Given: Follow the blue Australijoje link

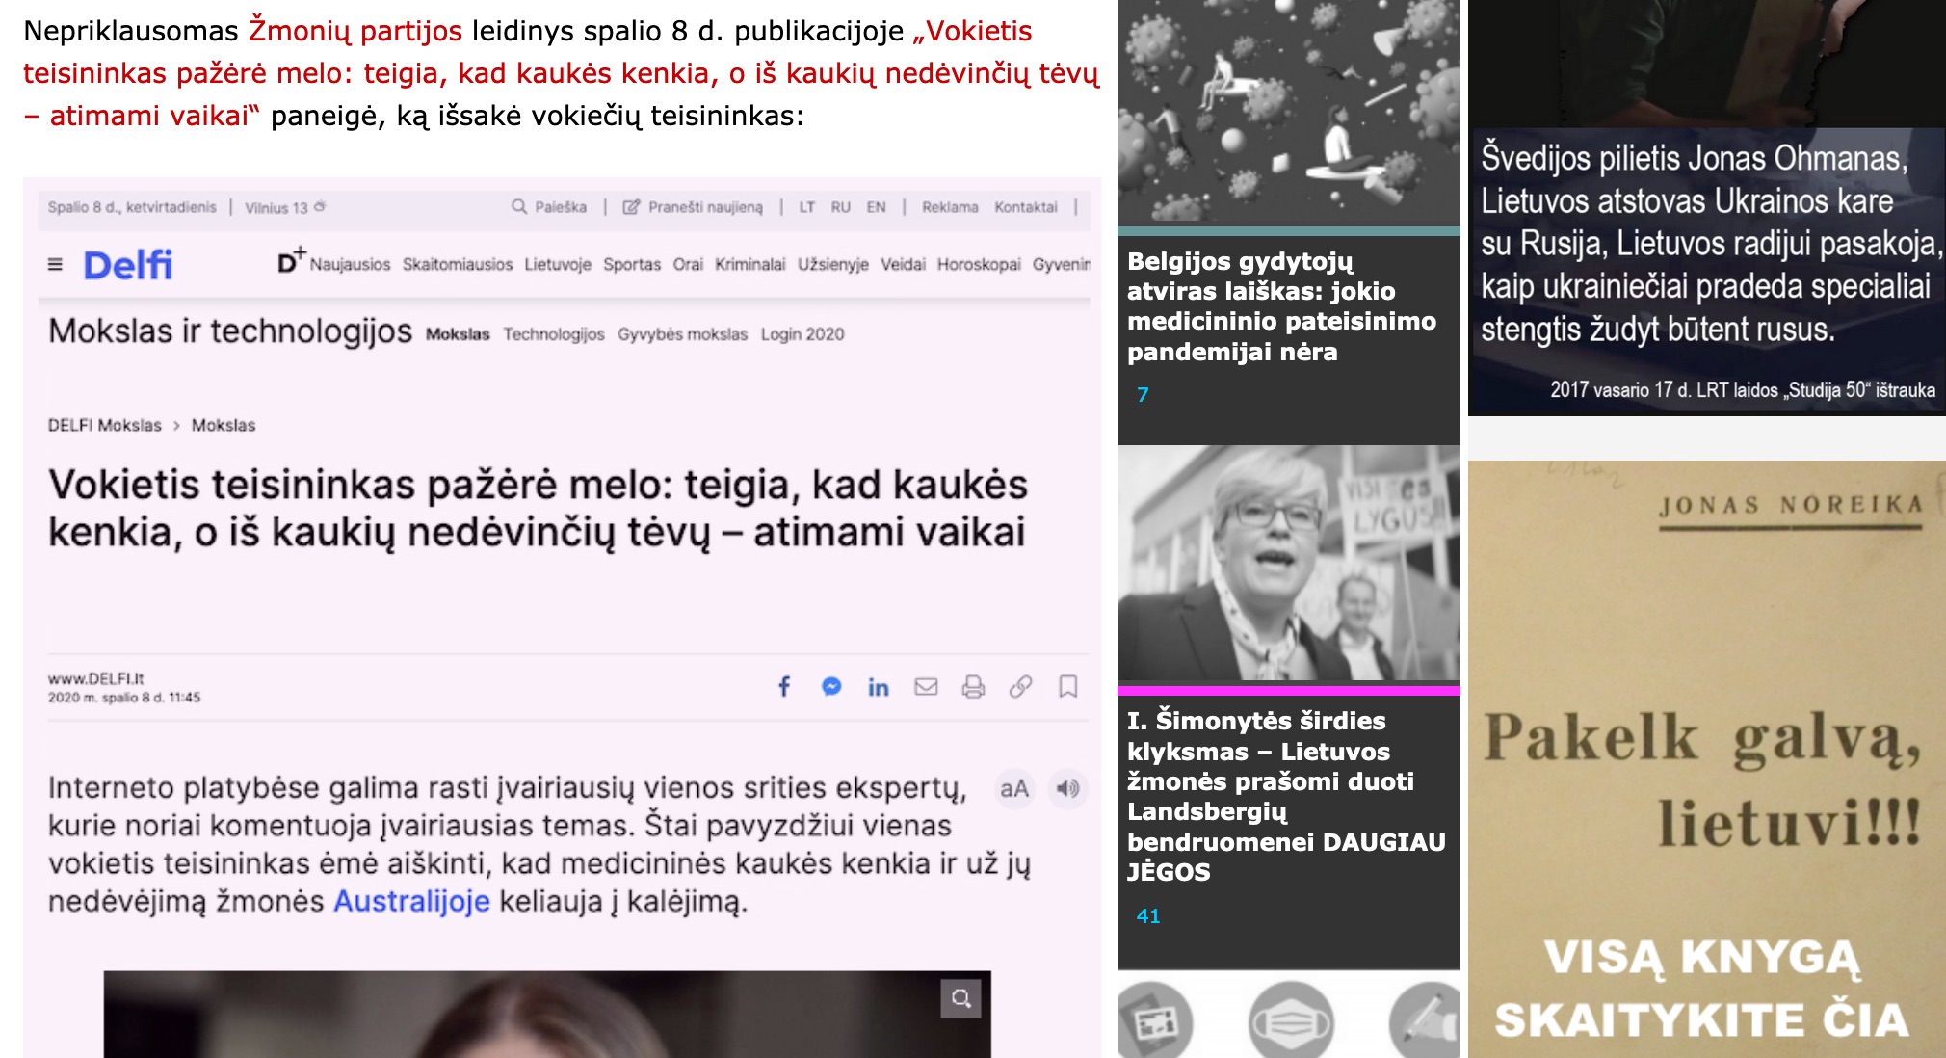Looking at the screenshot, I should [x=411, y=901].
